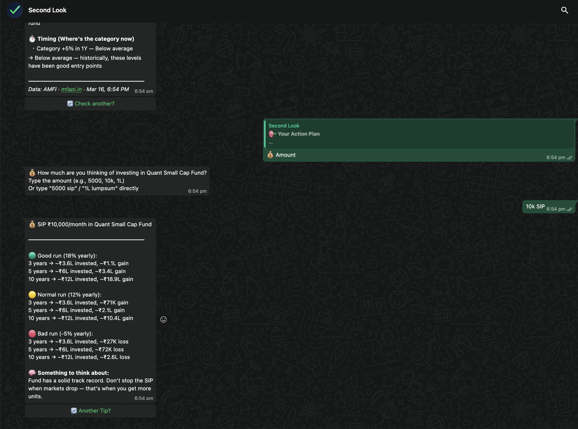Click the refresh icon inside the Check another button

pyautogui.click(x=70, y=103)
